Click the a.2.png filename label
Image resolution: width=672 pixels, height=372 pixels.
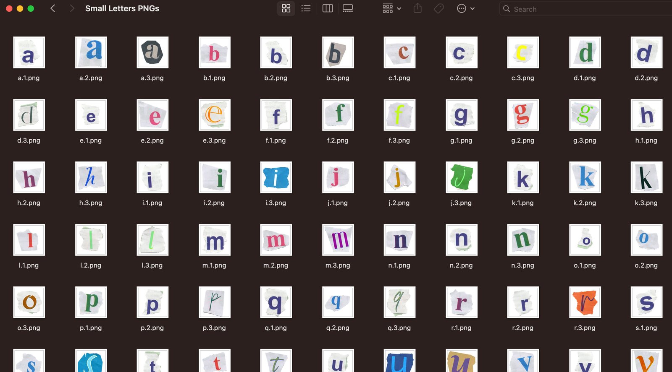coord(91,78)
